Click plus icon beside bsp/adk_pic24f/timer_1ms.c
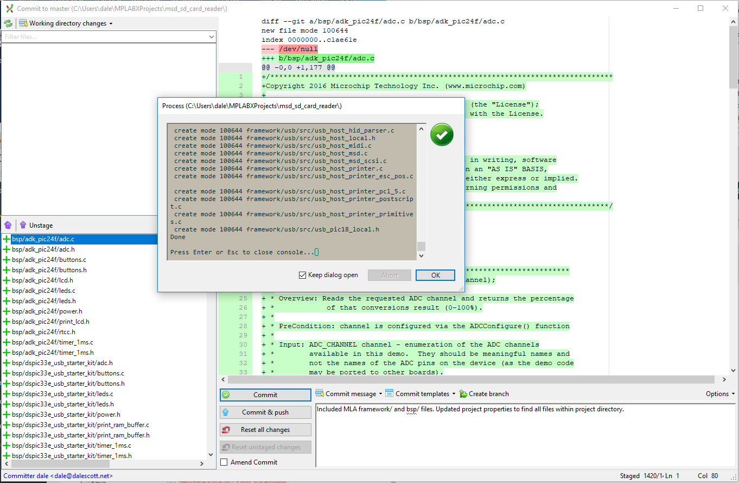 coord(7,342)
